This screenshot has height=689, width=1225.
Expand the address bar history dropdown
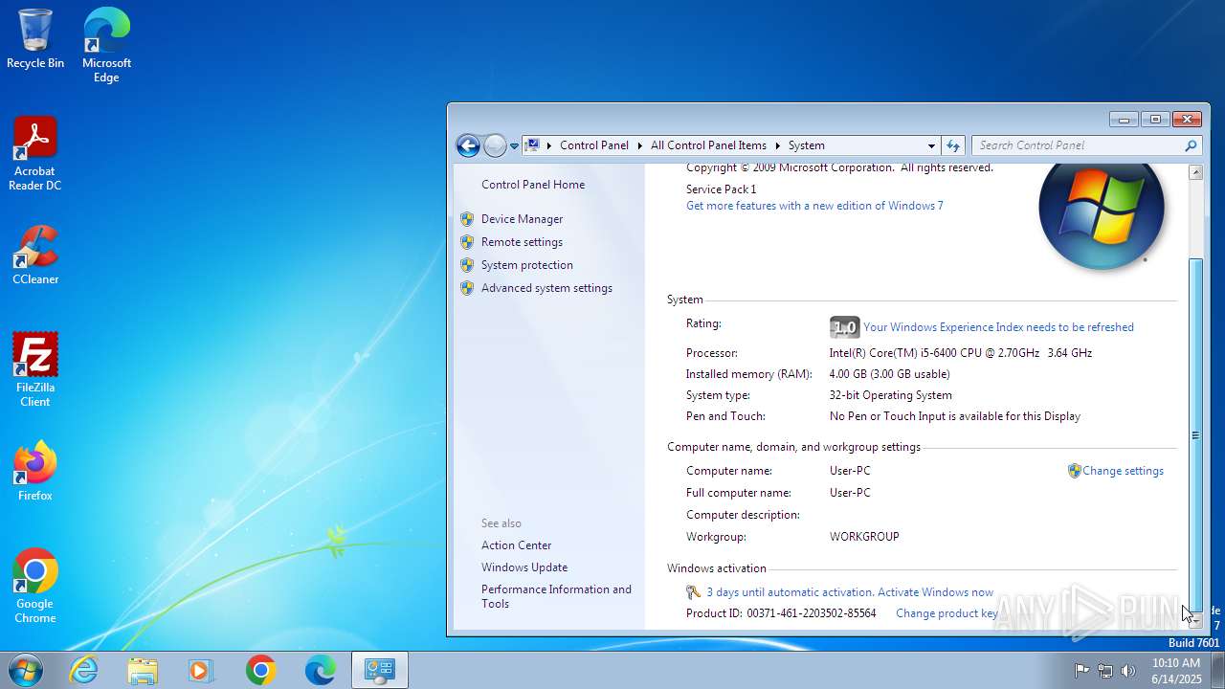[931, 145]
